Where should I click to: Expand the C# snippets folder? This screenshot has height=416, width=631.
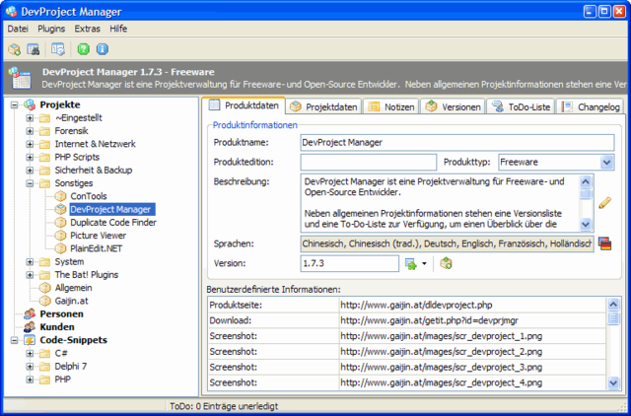pos(30,354)
